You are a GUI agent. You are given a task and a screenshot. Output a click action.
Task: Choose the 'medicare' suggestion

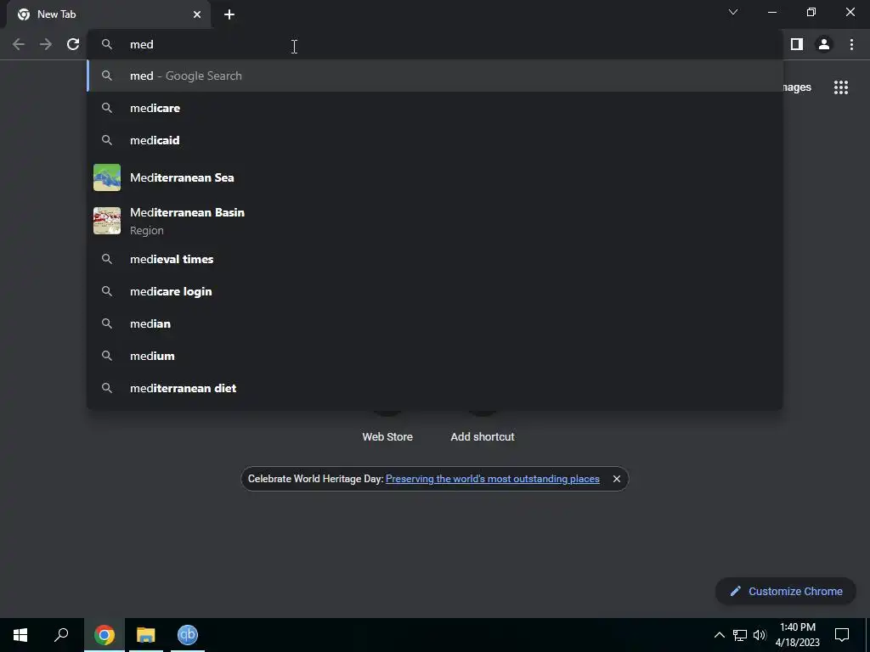pyautogui.click(x=435, y=108)
